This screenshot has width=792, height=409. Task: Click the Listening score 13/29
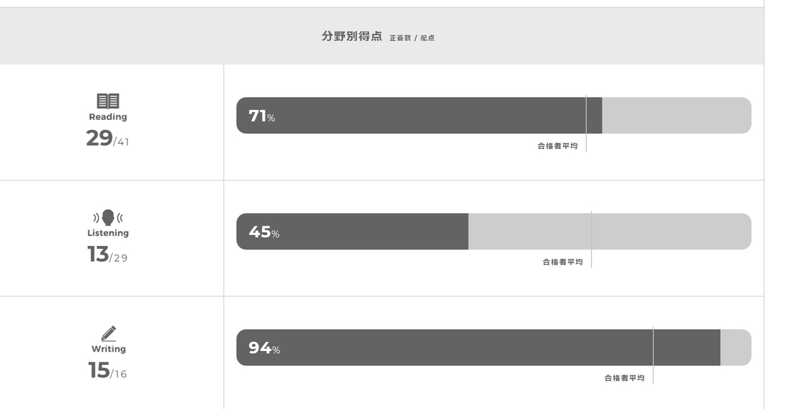(108, 255)
